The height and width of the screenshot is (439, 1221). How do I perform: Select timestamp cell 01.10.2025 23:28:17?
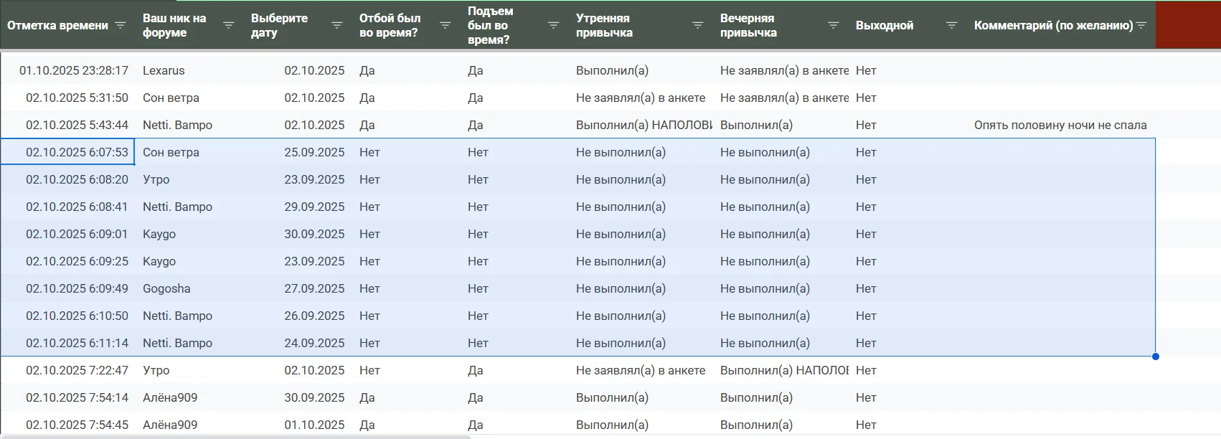[73, 70]
